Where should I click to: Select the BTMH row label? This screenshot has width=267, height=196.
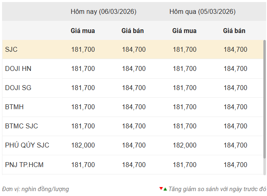pos(14,107)
